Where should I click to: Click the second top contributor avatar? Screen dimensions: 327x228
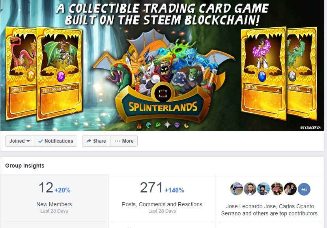(x=250, y=189)
